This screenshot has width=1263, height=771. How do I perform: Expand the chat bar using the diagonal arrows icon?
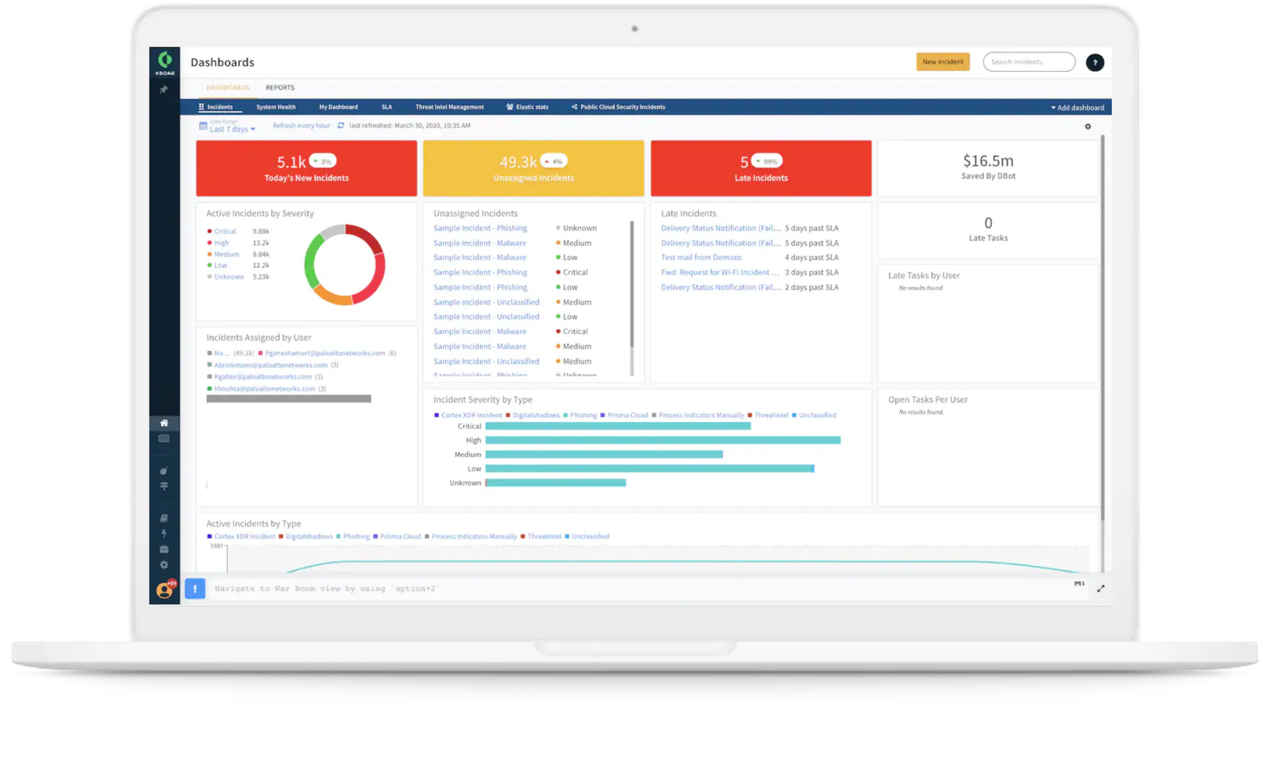click(x=1101, y=588)
